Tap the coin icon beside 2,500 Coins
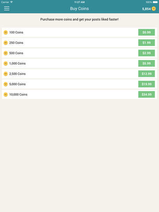159x212 pixels. (x=6, y=74)
